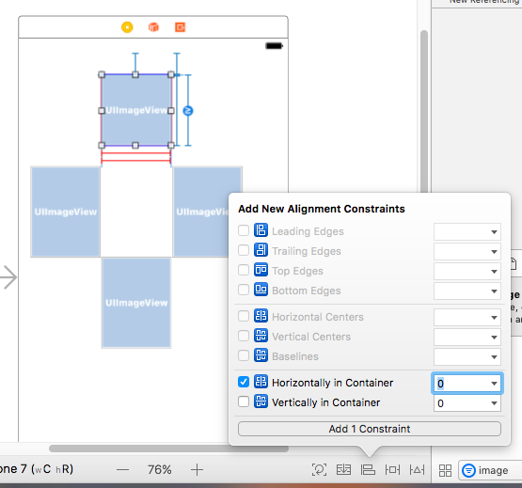Click the Align constraints icon in bottom bar
522x488 pixels.
click(x=368, y=470)
